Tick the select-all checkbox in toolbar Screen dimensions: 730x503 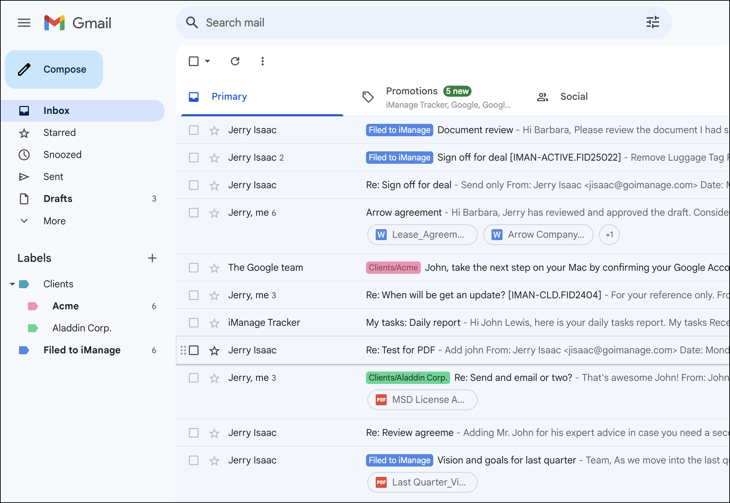point(194,61)
